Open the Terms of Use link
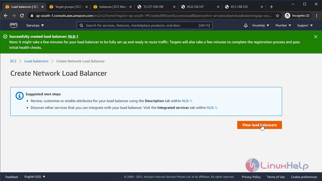322x181 pixels. [276, 177]
